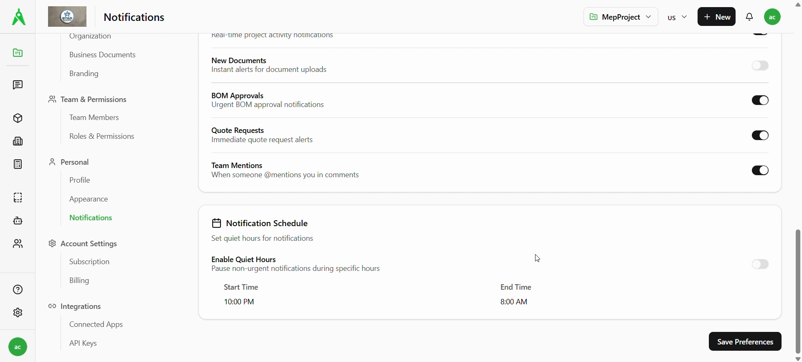Enable the New Documents toggle
Screen dimensions: 802x362
pos(760,66)
